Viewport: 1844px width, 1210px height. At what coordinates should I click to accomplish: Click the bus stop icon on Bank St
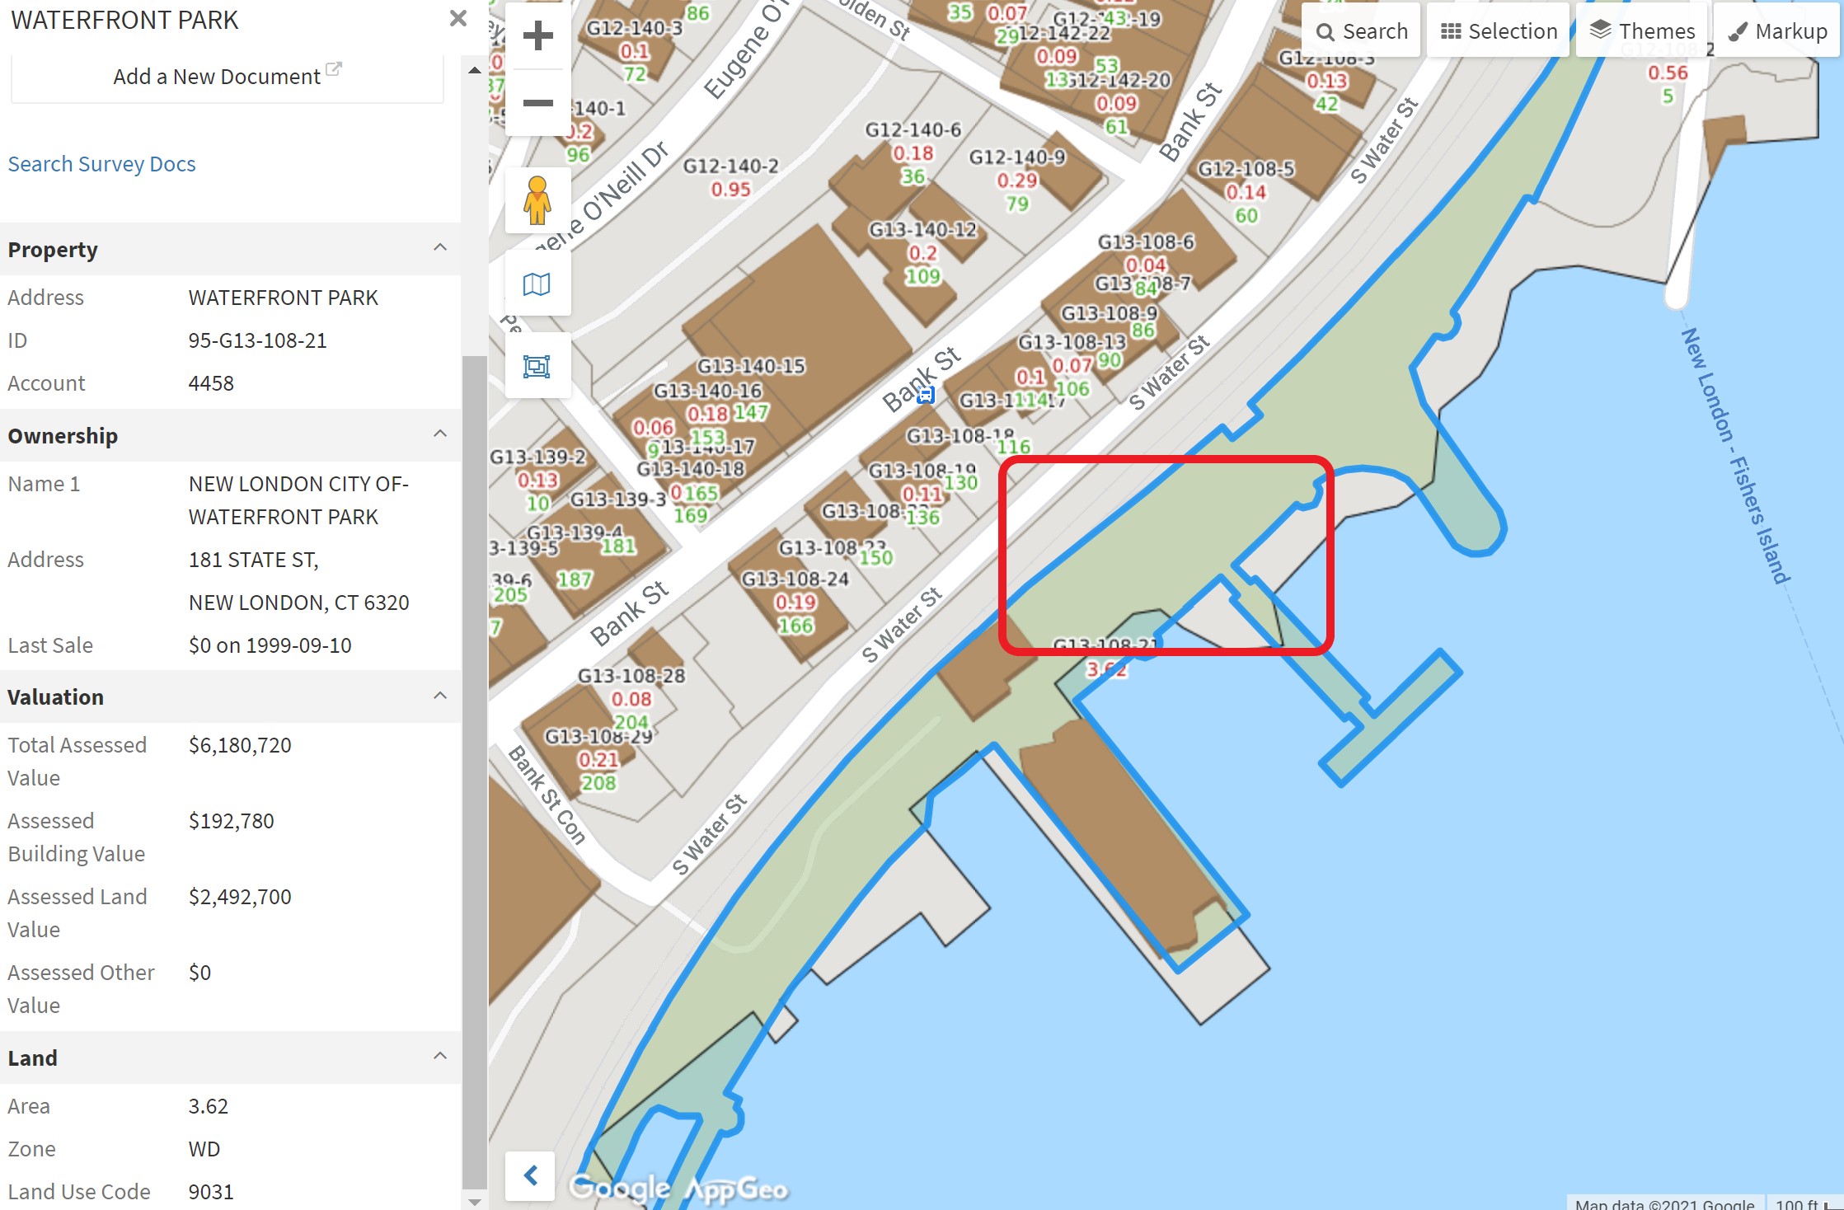click(926, 395)
